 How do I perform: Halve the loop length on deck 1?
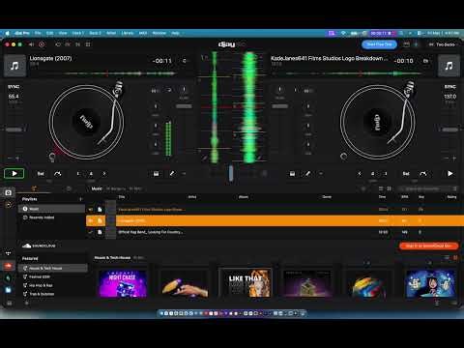[78, 174]
